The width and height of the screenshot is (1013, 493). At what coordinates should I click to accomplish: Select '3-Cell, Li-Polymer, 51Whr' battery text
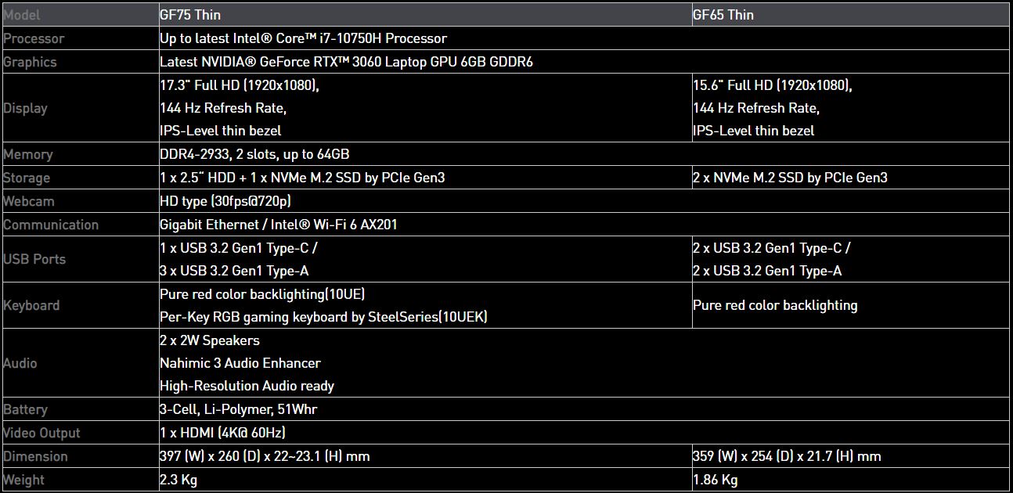pyautogui.click(x=238, y=409)
